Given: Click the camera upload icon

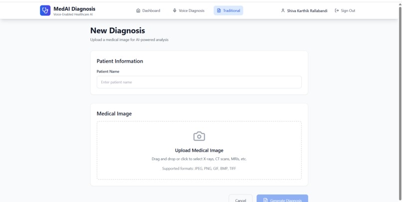Looking at the screenshot, I should click(x=199, y=136).
